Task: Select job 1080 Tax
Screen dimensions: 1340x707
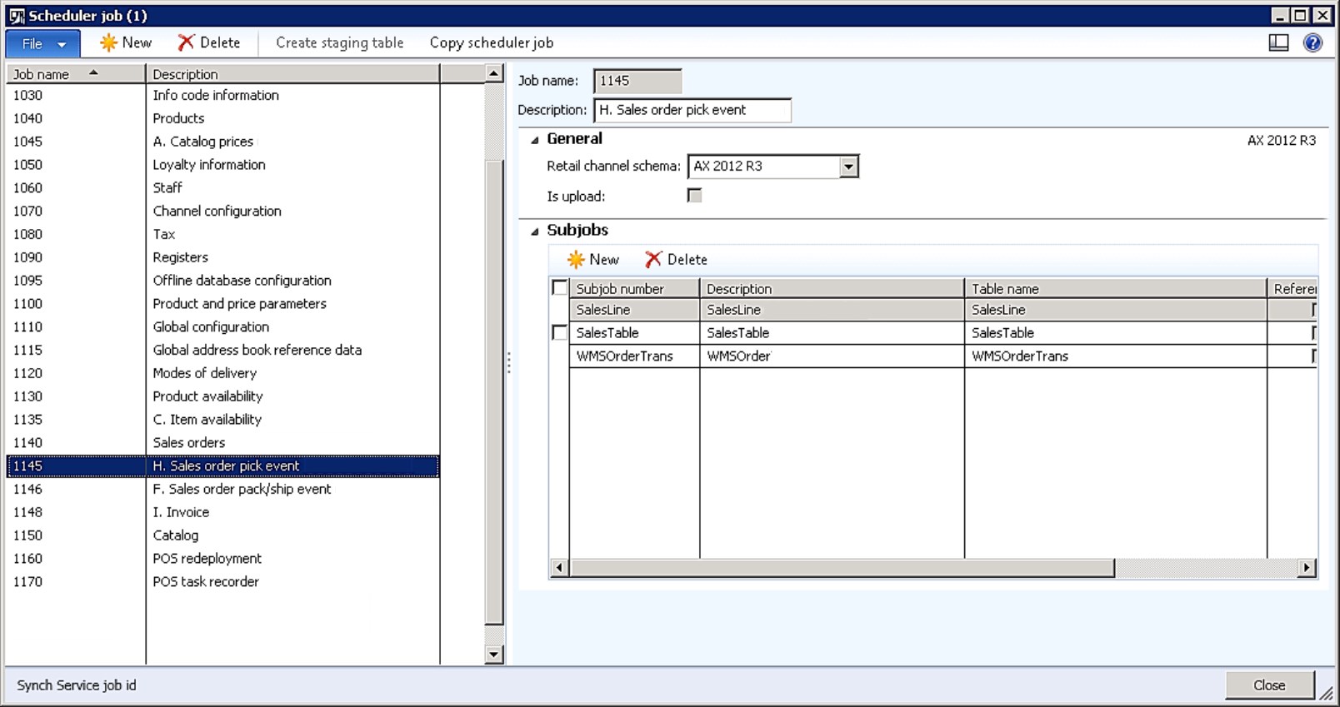Action: click(x=223, y=235)
